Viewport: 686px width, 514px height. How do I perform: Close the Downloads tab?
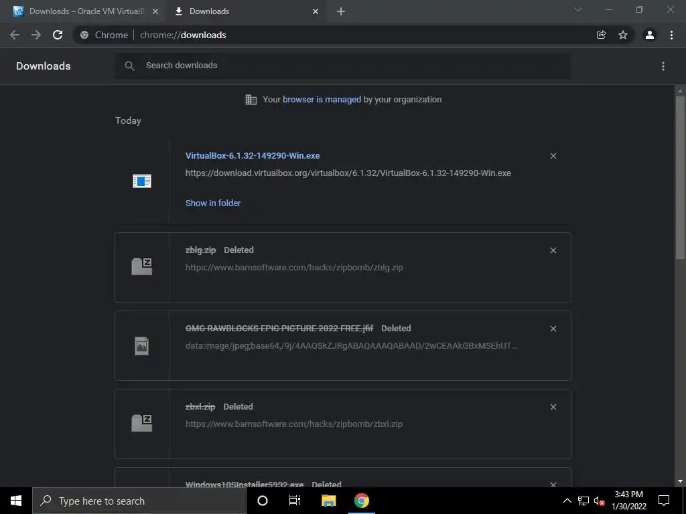(316, 11)
